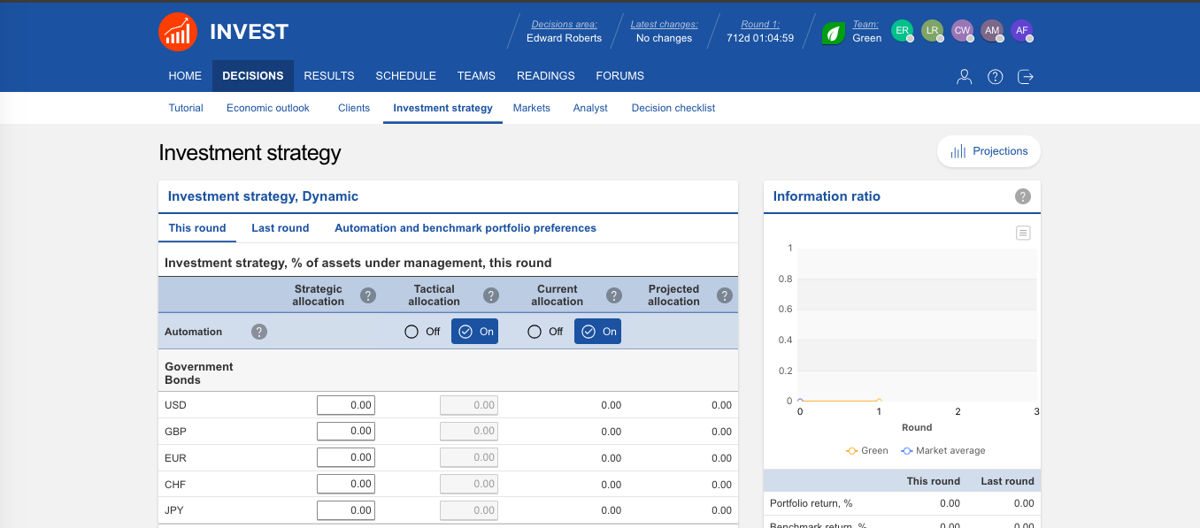1200x528 pixels.
Task: Turn Current allocation automation Off
Action: (535, 332)
